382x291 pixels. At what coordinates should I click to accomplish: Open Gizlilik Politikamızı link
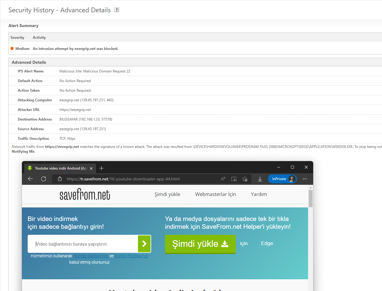[131, 256]
